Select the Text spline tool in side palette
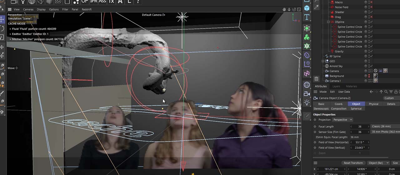The image size is (400, 175). pos(307,17)
